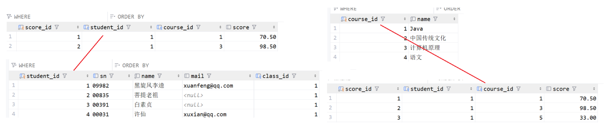Open filter icon on student table name column
The height and width of the screenshot is (129, 608).
coord(160,76)
